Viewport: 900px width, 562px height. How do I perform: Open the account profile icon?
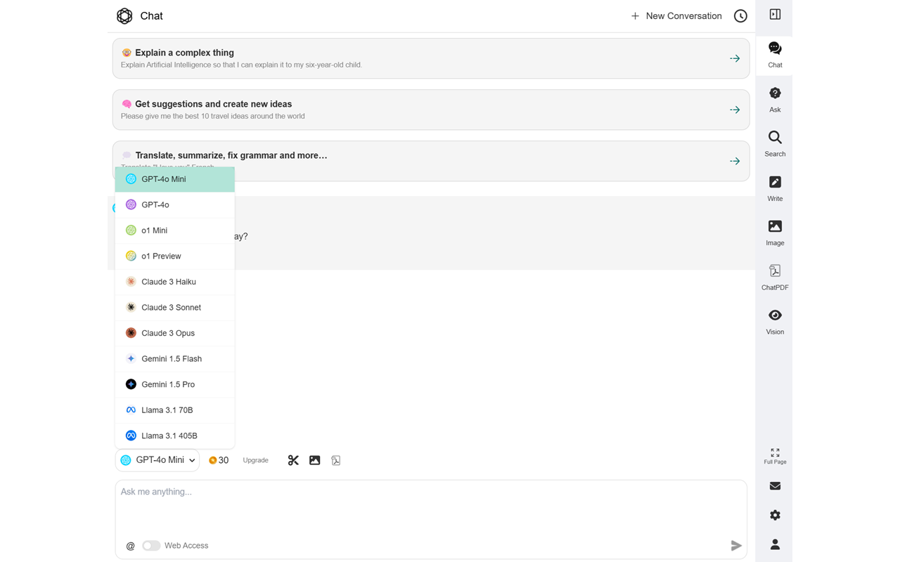(x=774, y=544)
